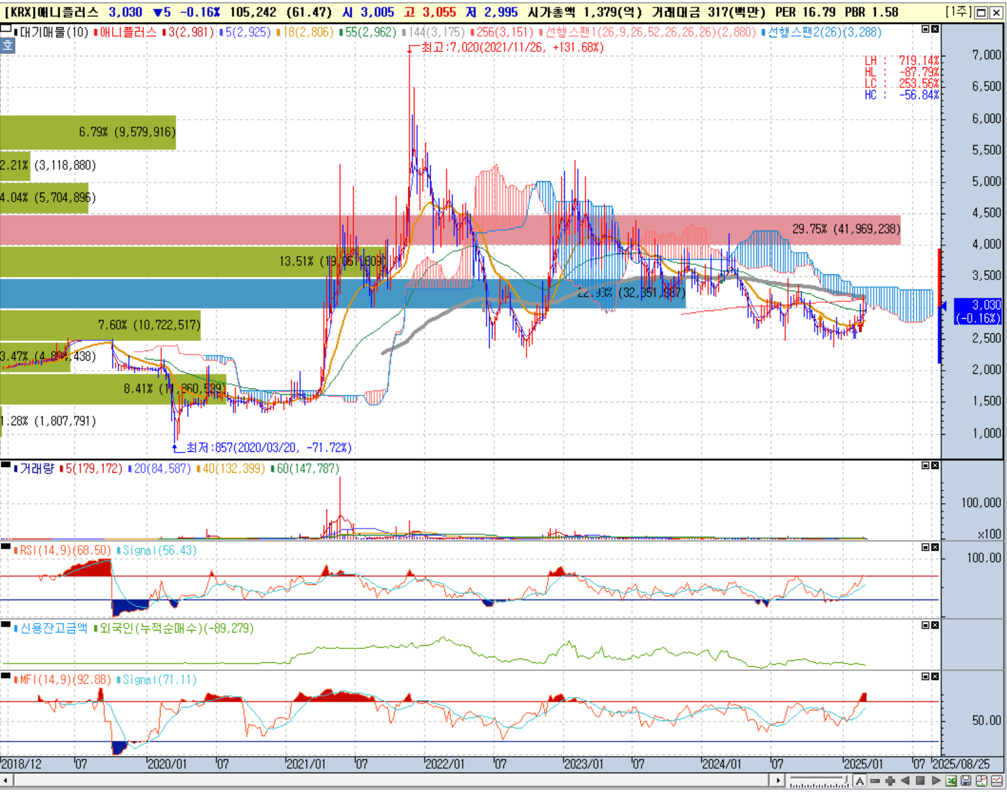Close the 신용잔고금액 indicator panel

point(935,625)
